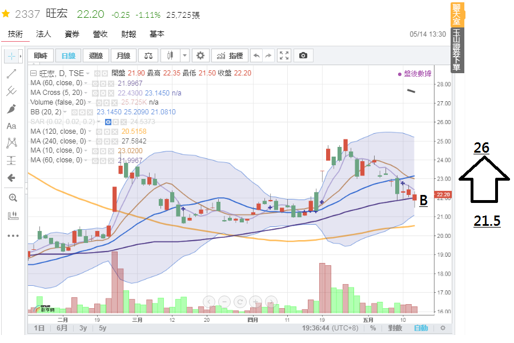This screenshot has width=514, height=343.
Task: Toggle logarithmic scale 對數
Action: click(x=395, y=328)
